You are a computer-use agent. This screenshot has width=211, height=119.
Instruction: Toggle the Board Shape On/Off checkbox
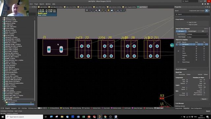click(178, 62)
